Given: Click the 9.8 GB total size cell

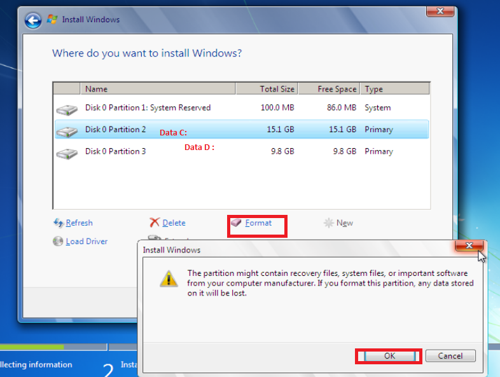Looking at the screenshot, I should (x=282, y=151).
